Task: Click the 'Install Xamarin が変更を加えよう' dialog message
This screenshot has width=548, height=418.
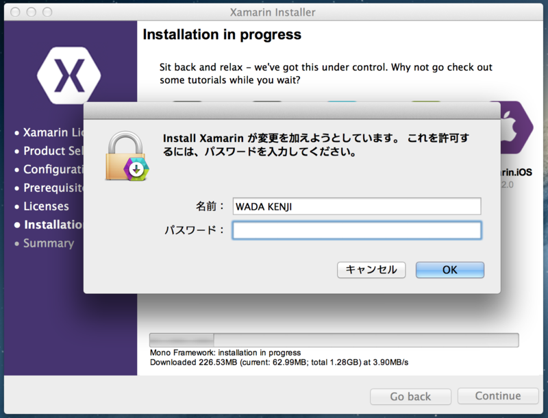Action: 316,145
